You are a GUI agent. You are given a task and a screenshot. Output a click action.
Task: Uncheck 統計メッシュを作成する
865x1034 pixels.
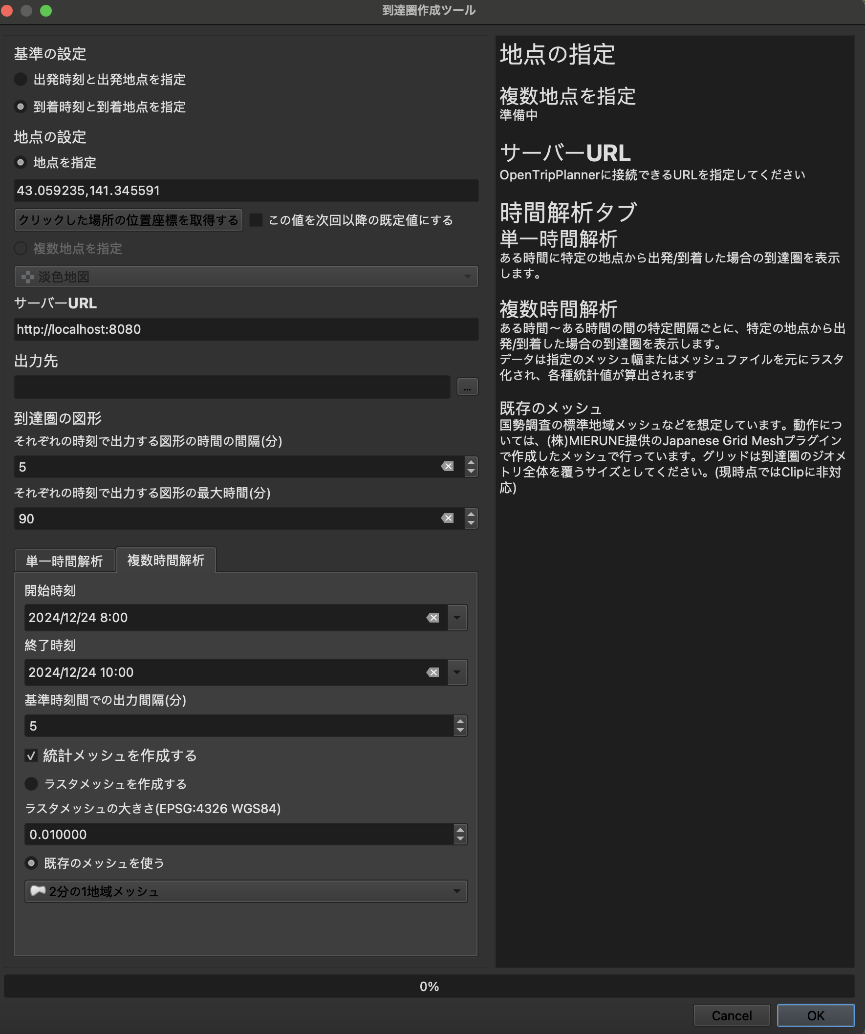pyautogui.click(x=31, y=756)
